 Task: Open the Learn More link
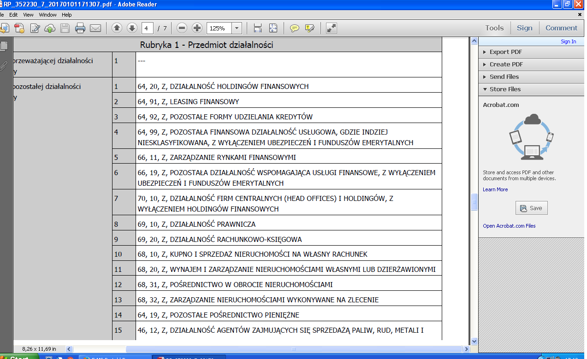pyautogui.click(x=495, y=189)
